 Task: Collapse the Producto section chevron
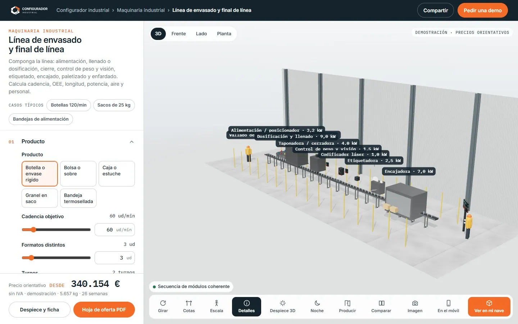point(132,142)
